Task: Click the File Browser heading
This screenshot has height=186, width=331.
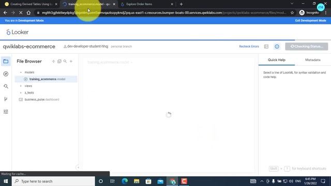Action: click(x=29, y=61)
